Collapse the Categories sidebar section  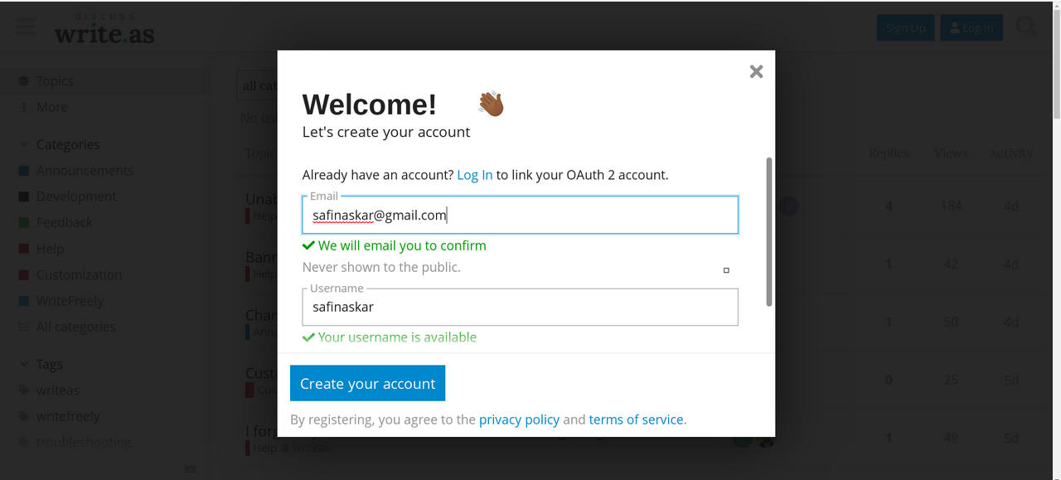24,144
